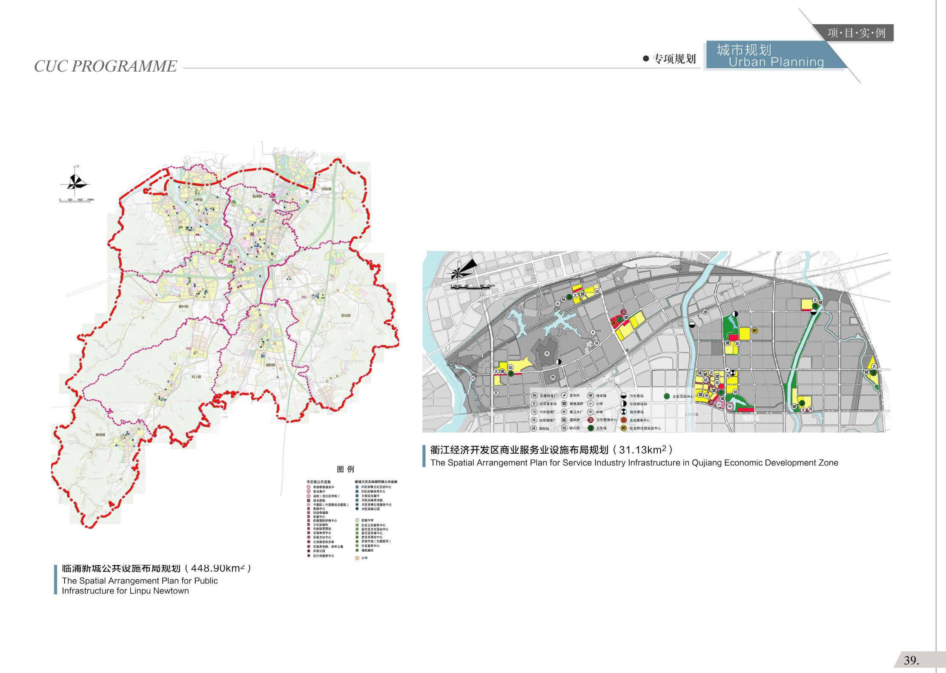Click the 图例 legend title
This screenshot has height=673, width=946.
345,469
